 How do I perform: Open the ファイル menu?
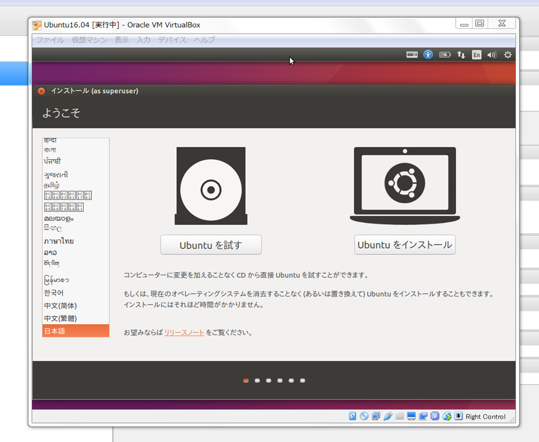tap(50, 40)
